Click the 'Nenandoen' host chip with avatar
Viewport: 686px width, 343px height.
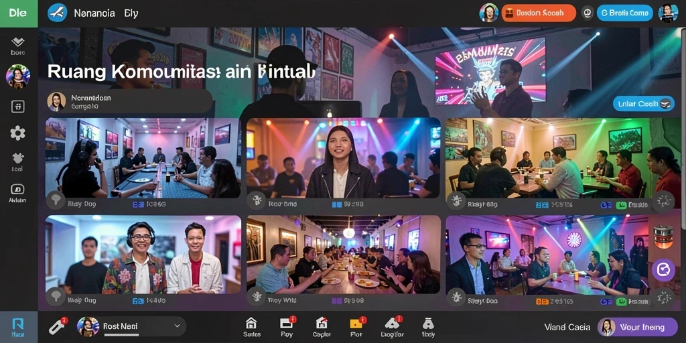pyautogui.click(x=130, y=102)
